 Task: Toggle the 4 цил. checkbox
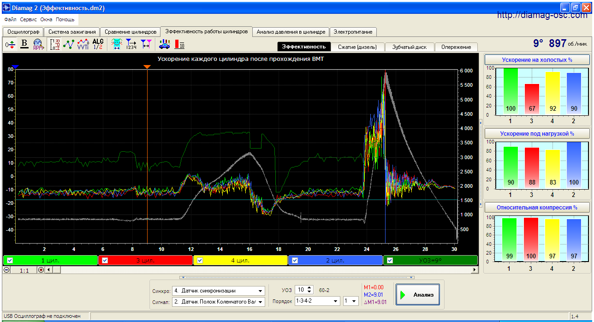(x=200, y=260)
